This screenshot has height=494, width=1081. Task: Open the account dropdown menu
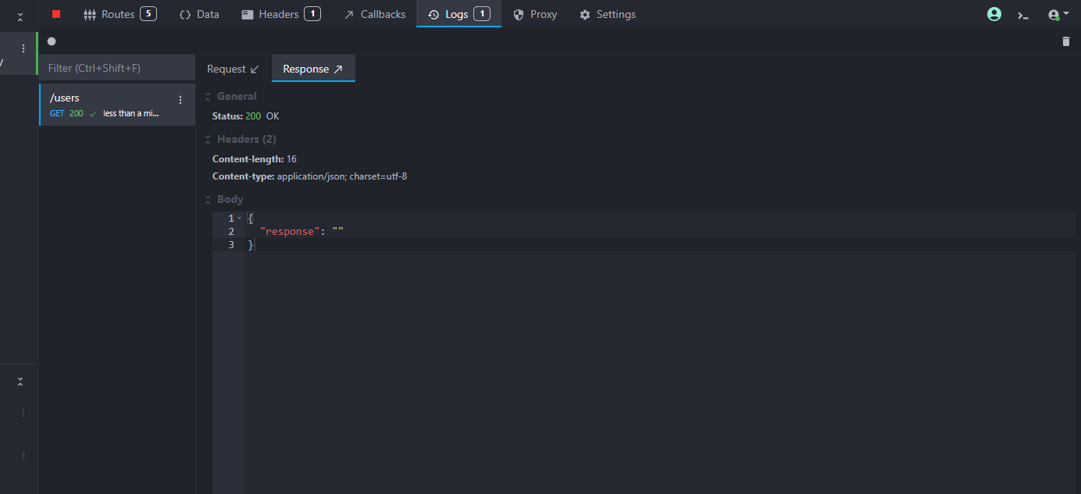(1058, 14)
